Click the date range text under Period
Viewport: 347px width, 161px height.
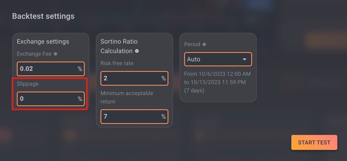[x=217, y=82]
